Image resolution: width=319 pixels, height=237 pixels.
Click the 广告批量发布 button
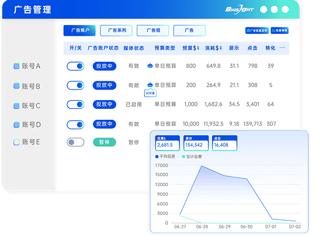pyautogui.click(x=257, y=30)
